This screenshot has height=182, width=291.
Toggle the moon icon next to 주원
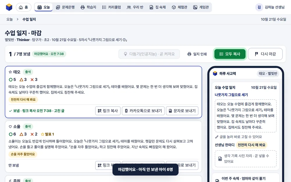10,181
